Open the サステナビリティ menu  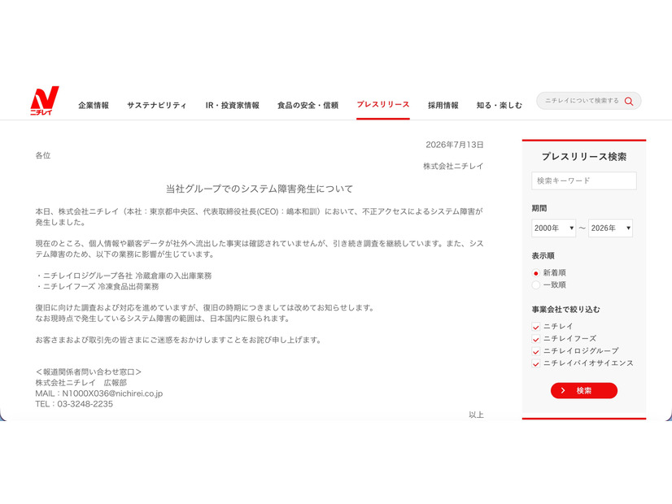click(156, 106)
